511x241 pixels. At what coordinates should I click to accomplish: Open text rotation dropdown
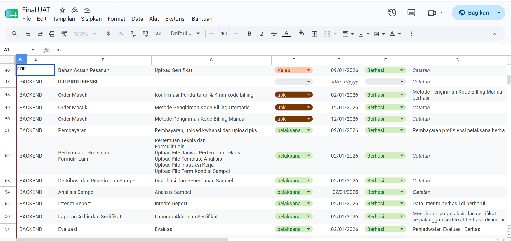click(x=395, y=34)
